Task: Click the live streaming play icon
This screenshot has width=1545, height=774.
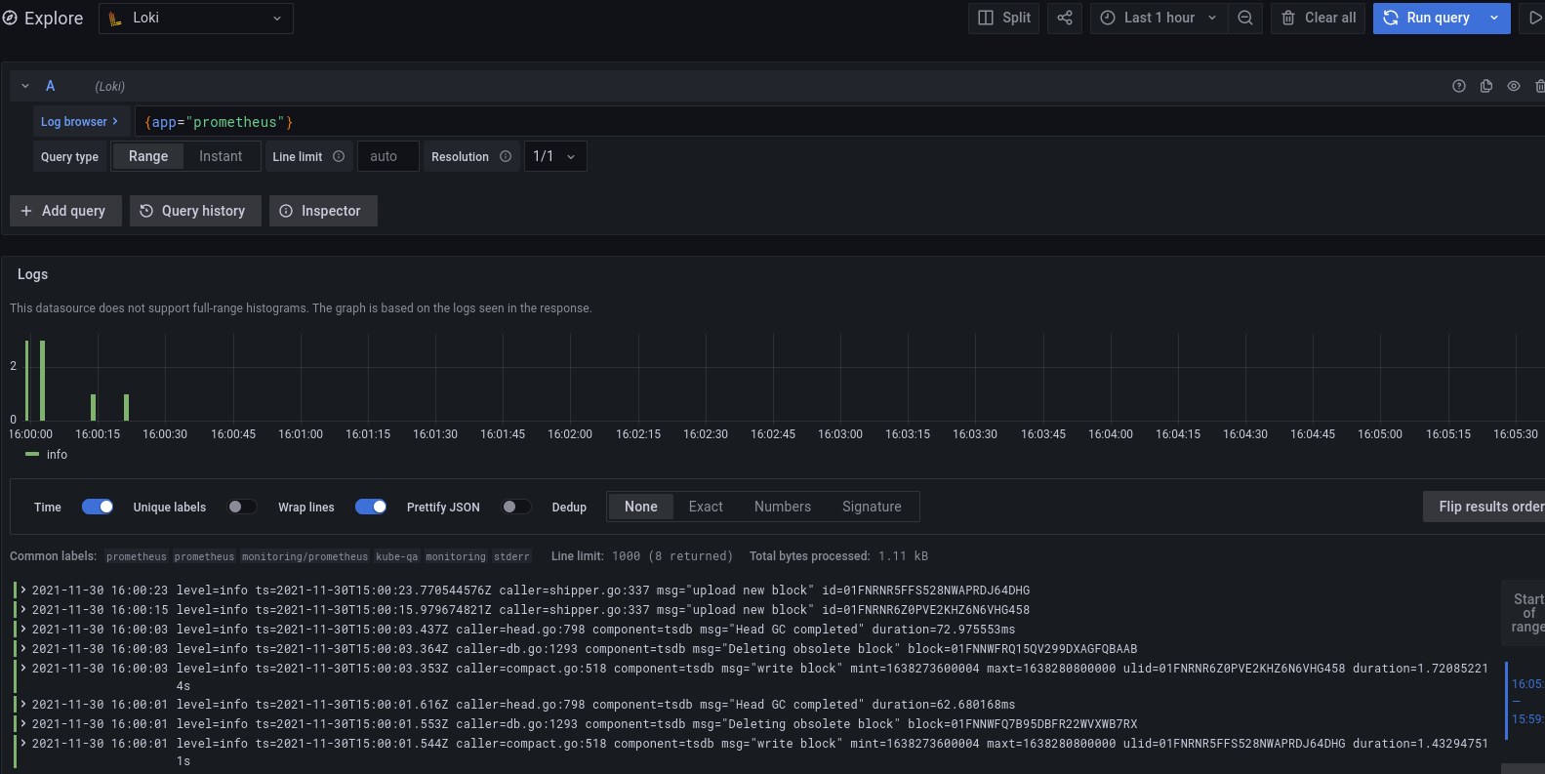Action: (x=1534, y=18)
